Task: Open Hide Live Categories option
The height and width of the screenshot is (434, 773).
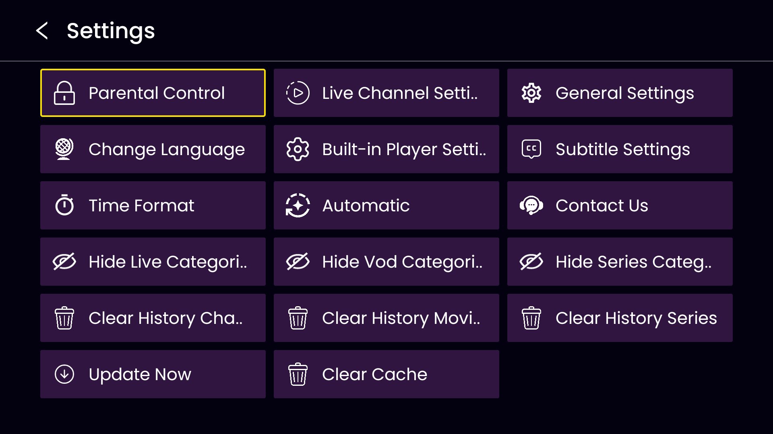Action: 153,262
